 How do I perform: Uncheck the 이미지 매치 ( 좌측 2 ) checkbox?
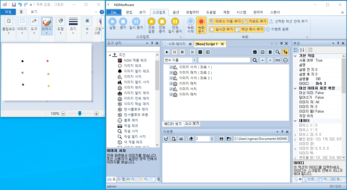(171, 73)
